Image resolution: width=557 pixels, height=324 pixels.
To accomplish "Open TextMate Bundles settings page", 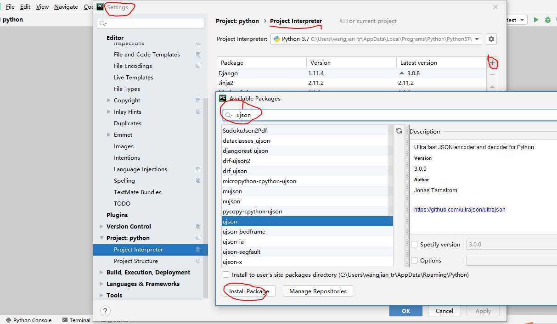I will [x=138, y=192].
